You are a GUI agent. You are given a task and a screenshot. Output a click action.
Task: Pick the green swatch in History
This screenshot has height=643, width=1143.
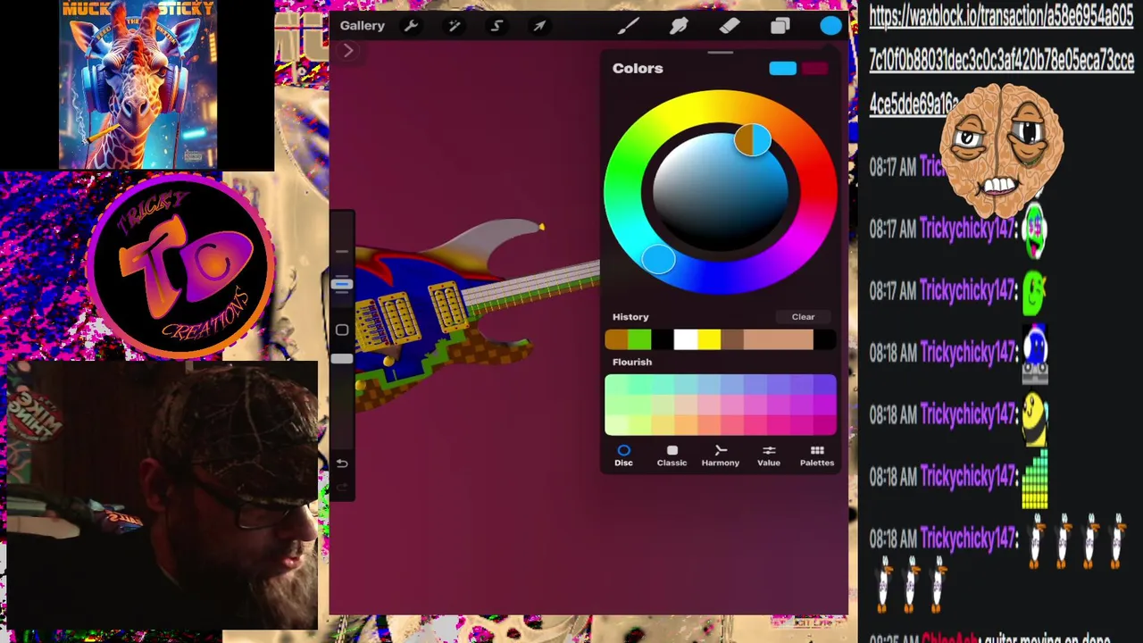pyautogui.click(x=639, y=339)
